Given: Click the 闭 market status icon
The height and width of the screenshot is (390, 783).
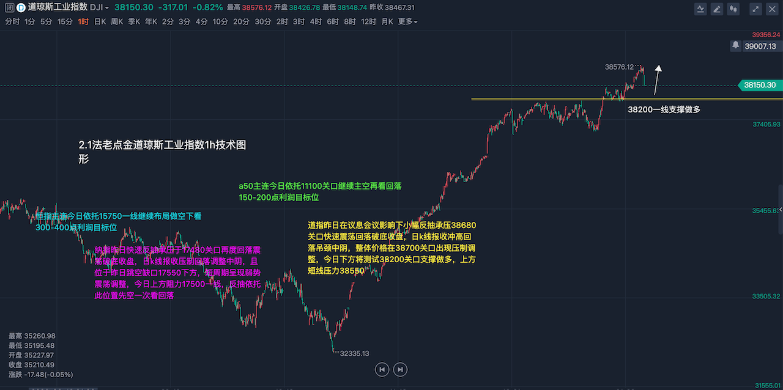Looking at the screenshot, I should click(x=10, y=8).
